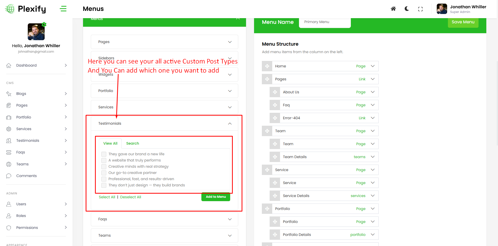Click the Menu Name input field
This screenshot has height=246, width=498.
click(x=324, y=22)
